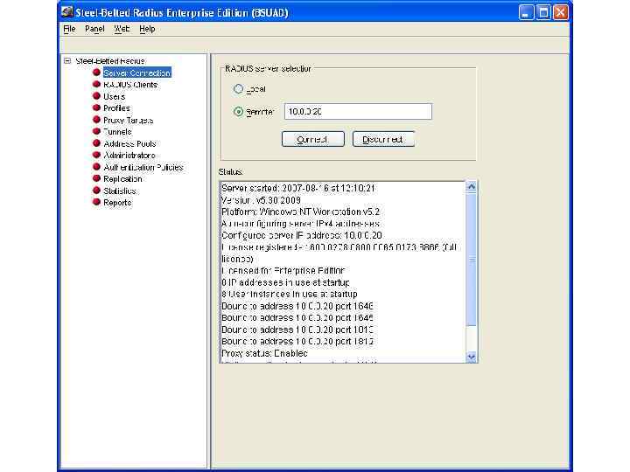Image resolution: width=630 pixels, height=472 pixels.
Task: Go to Proxy Targets in the tree
Action: coord(128,120)
